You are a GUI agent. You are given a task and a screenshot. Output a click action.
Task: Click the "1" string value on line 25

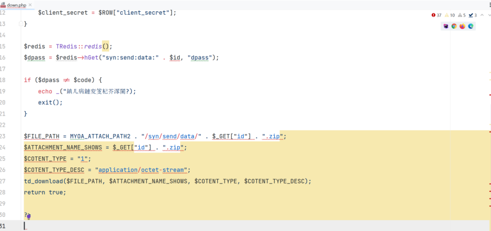click(x=83, y=159)
